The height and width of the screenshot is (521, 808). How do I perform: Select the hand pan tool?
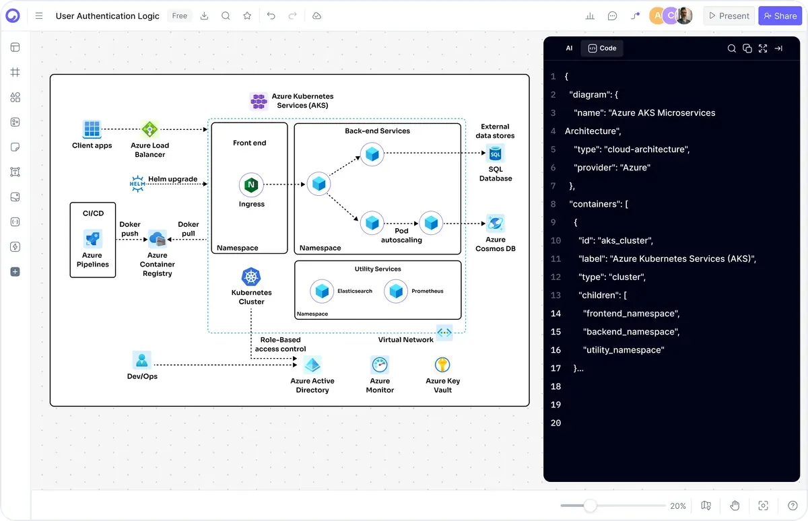(735, 506)
